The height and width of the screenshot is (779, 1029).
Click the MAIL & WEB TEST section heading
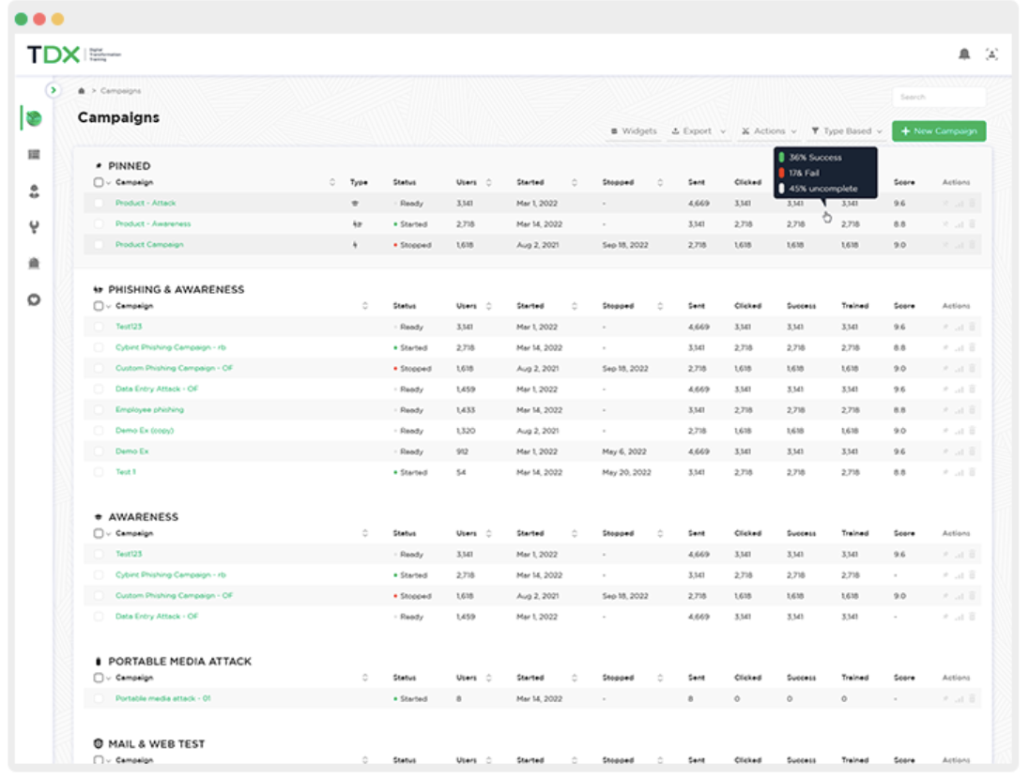(156, 744)
